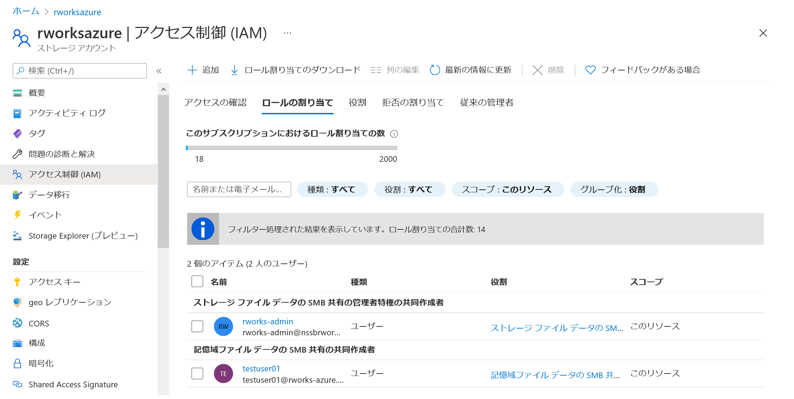Open the 拒否の割り当て tab
The width and height of the screenshot is (794, 399).
coord(413,103)
